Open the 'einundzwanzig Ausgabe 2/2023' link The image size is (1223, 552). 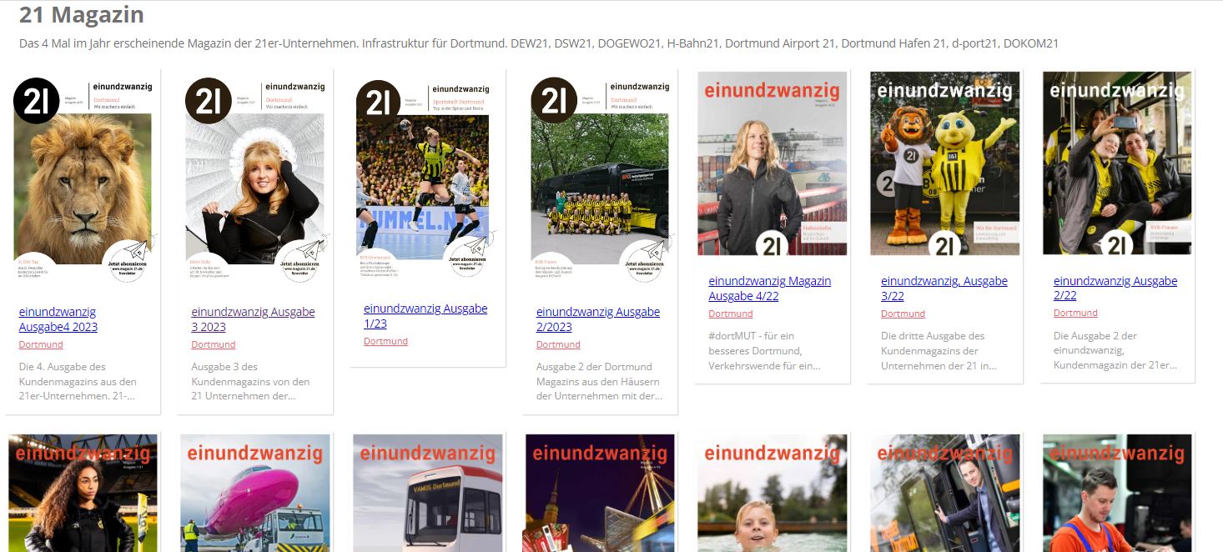[x=598, y=319]
